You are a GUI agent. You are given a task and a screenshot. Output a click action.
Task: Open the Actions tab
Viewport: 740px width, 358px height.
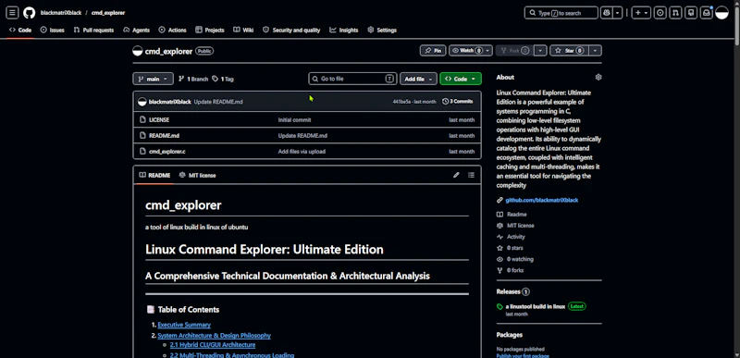point(173,31)
